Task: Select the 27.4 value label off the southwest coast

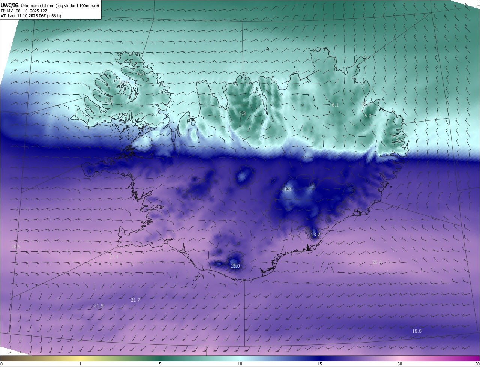Action: [114, 257]
